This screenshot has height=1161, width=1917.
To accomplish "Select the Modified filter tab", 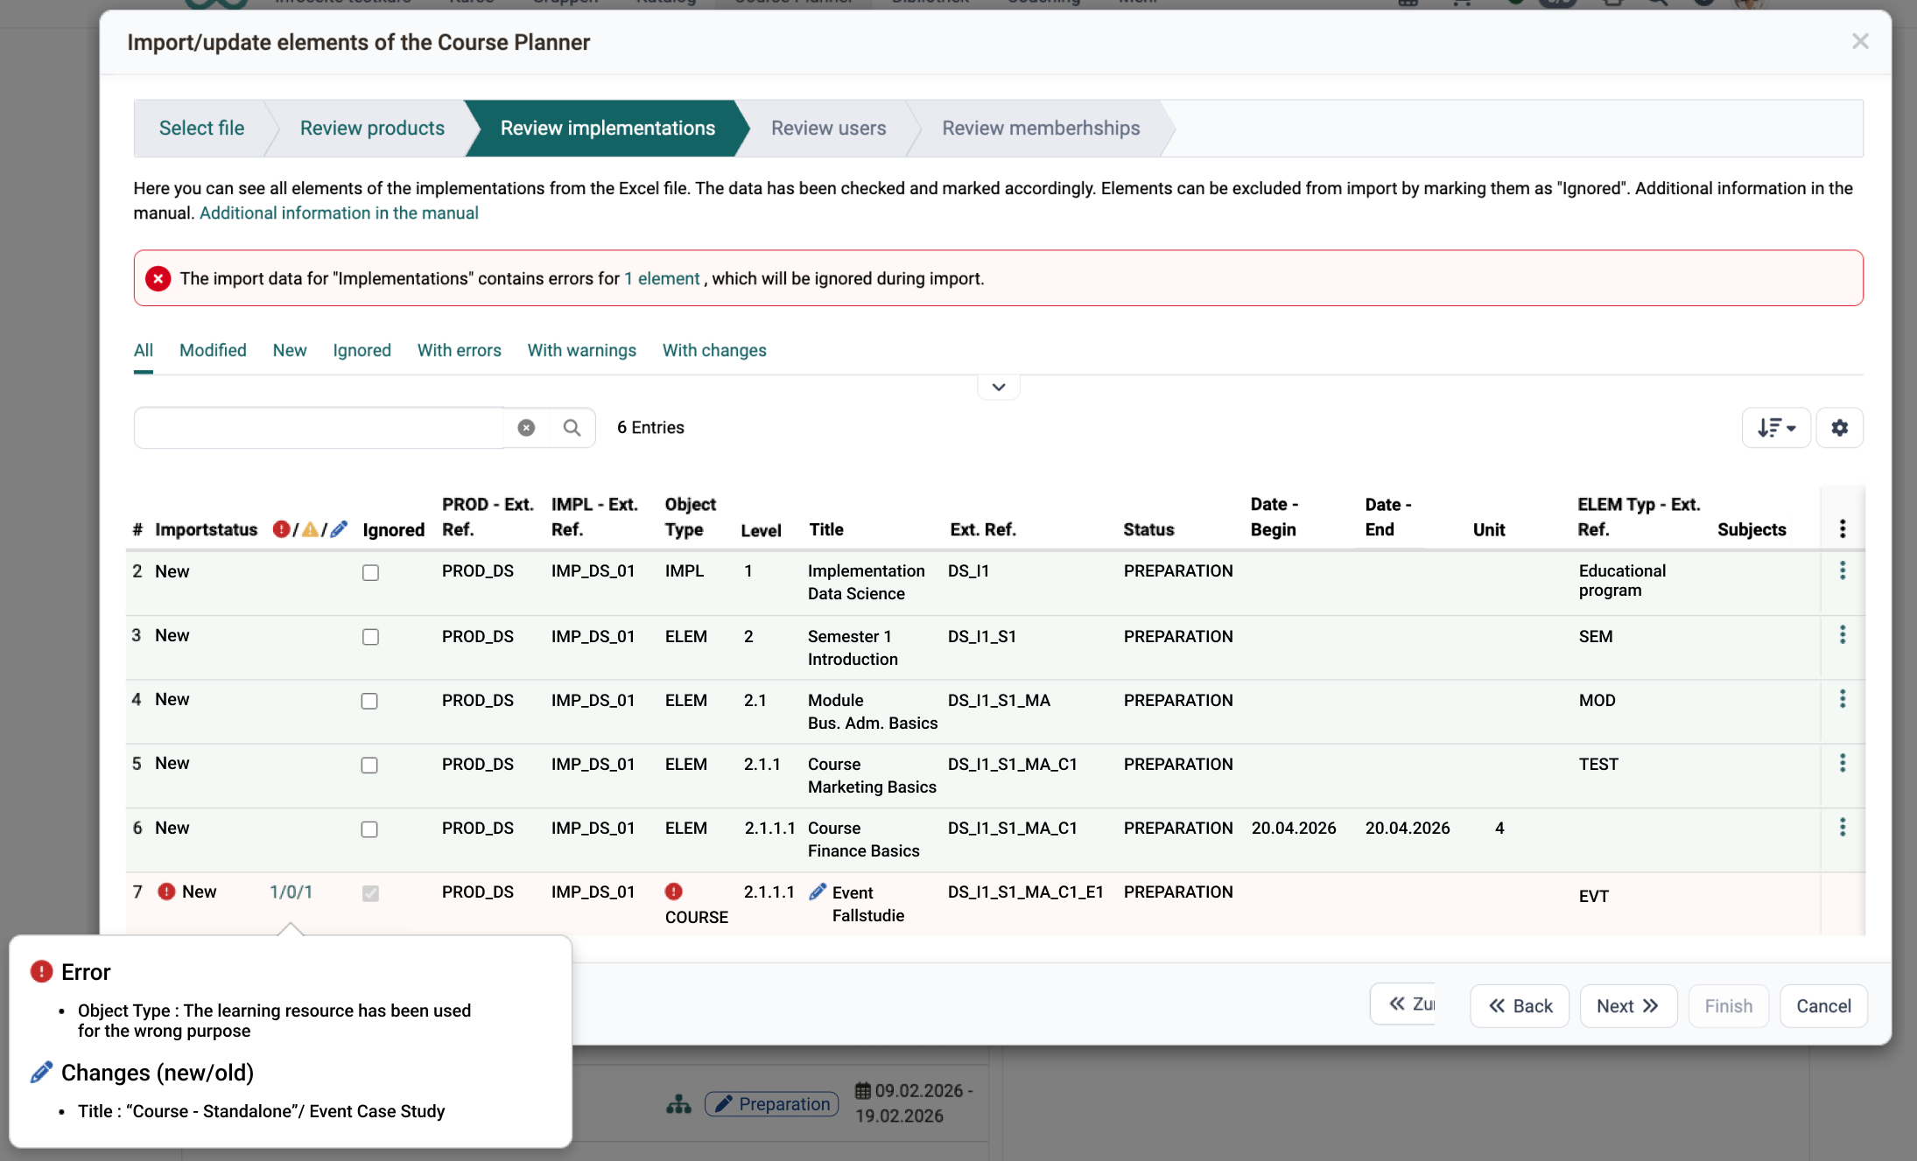I will [213, 350].
